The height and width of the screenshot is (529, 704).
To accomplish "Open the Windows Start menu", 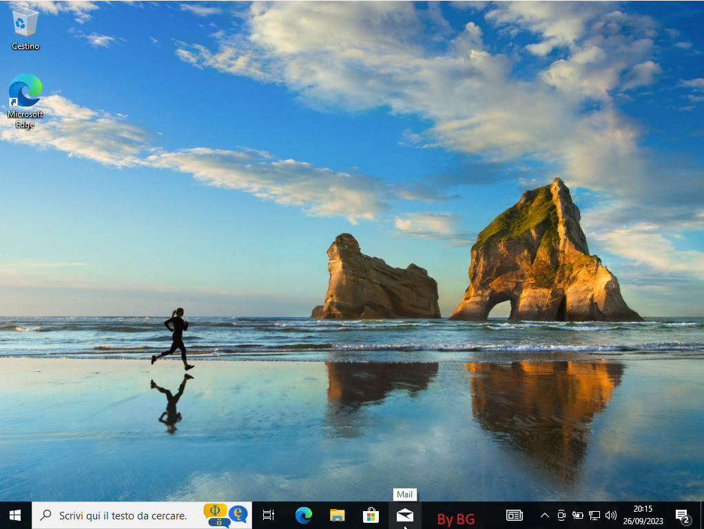I will coord(15,515).
